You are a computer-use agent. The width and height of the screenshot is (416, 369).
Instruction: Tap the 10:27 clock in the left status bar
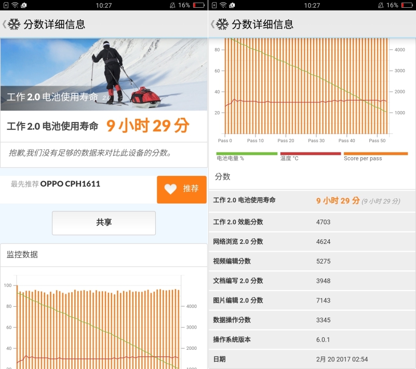pyautogui.click(x=104, y=5)
